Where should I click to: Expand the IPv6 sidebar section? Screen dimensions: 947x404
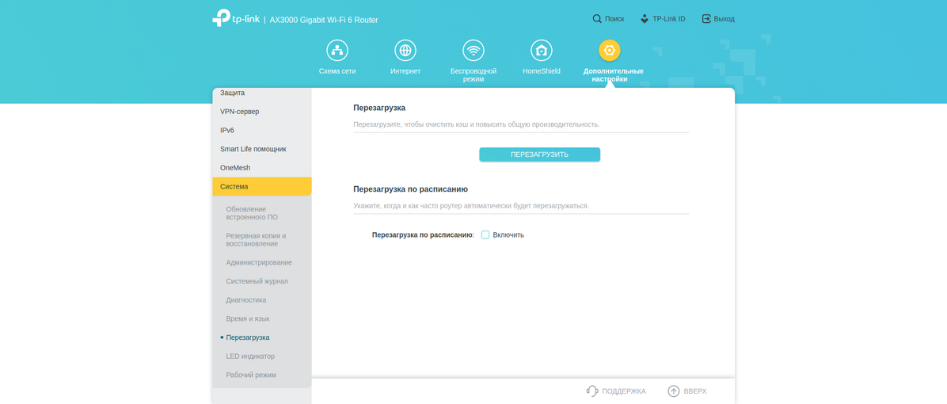(x=227, y=131)
